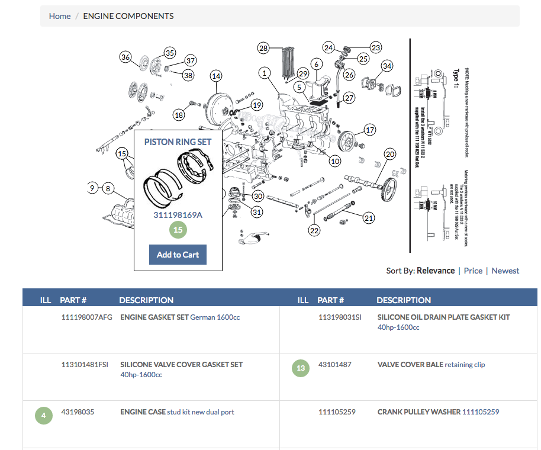Click green badge 15 in piston ring popup

pyautogui.click(x=178, y=230)
